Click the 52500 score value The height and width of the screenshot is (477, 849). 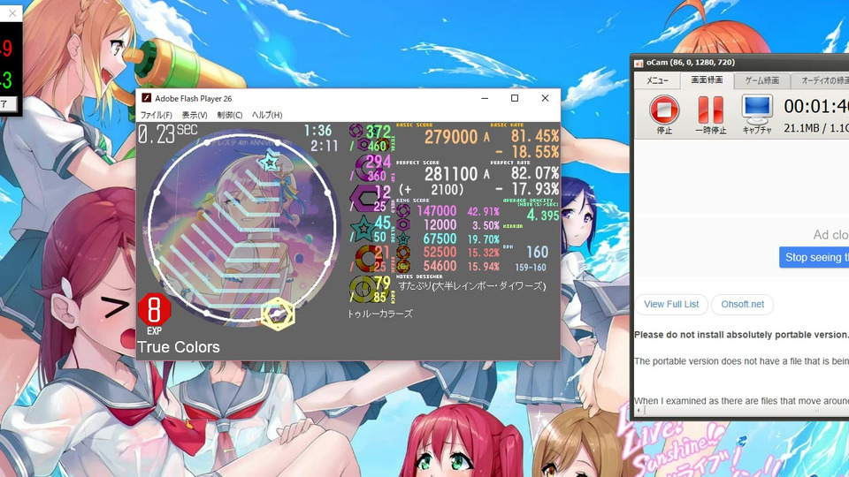[440, 253]
